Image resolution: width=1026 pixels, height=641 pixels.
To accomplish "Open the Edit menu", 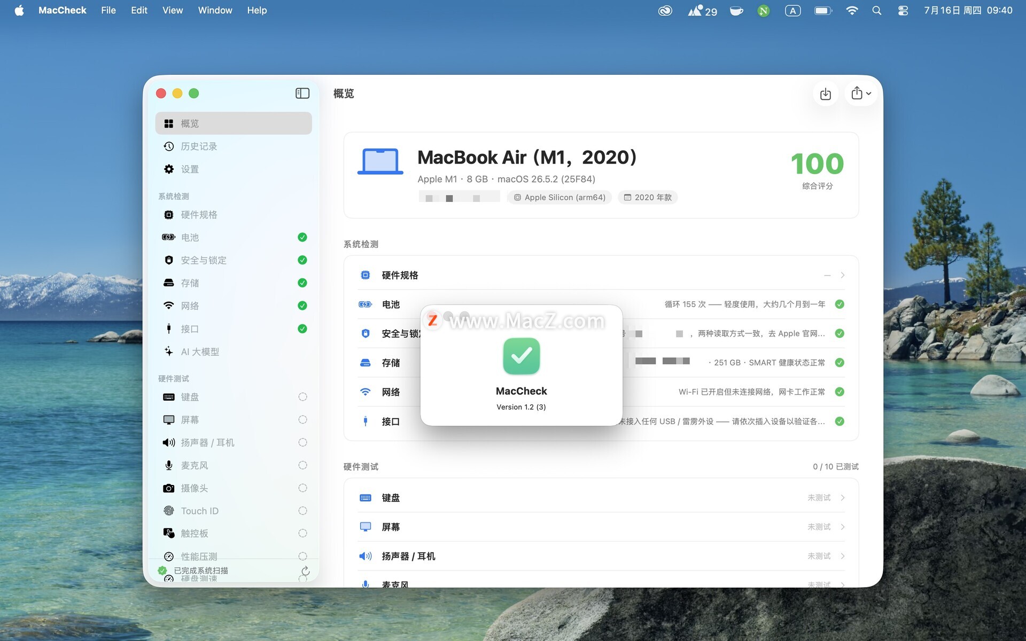I will [x=139, y=10].
